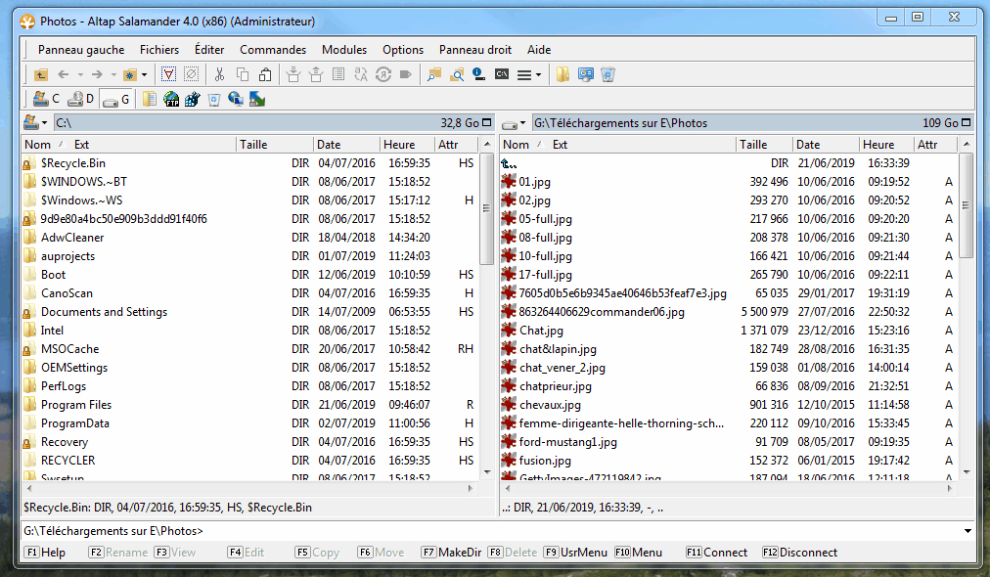Click the drive information icon
This screenshot has height=577, width=990.
pos(479,74)
